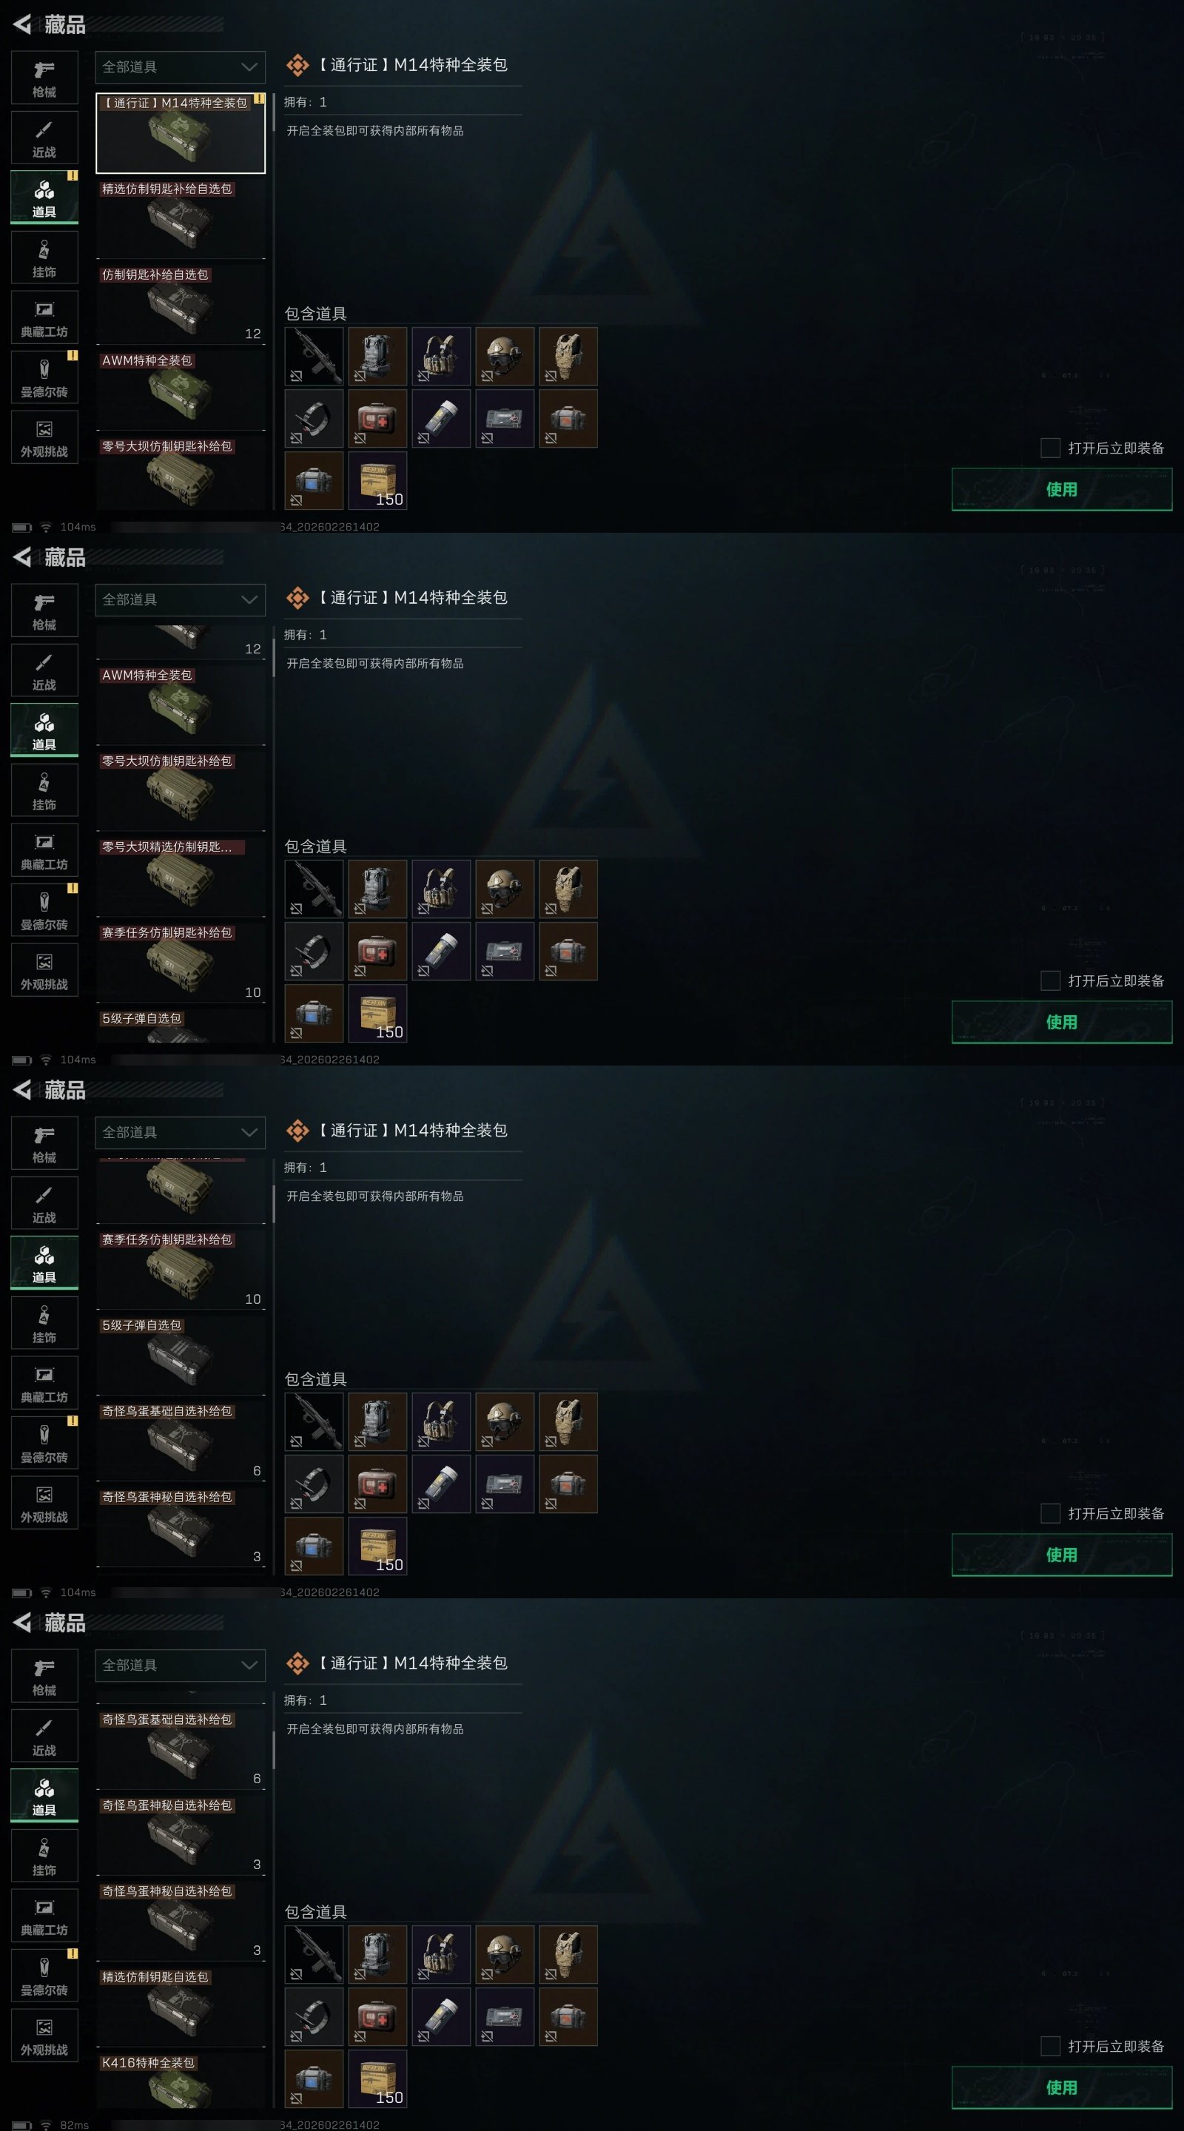Enable 打开后立即装备 in screen with highlighted M14 thumbnail
Screen dimensions: 1184x2131
tap(1050, 448)
